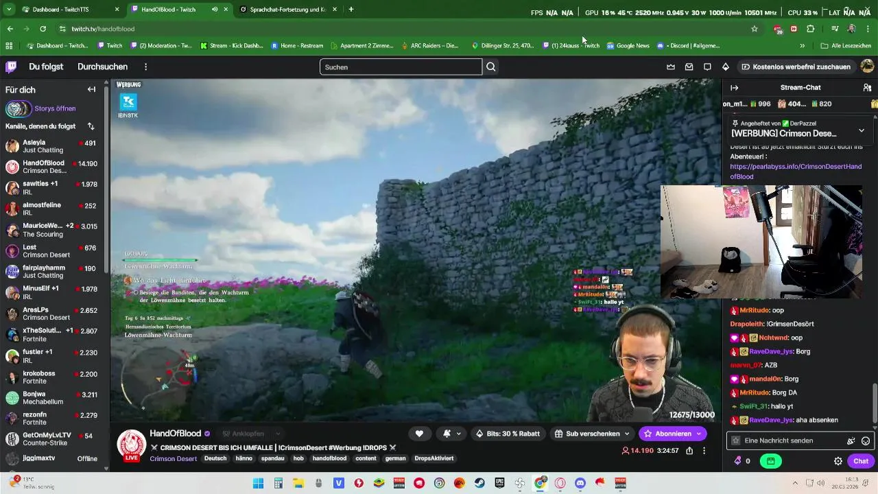Open the Bits icon below chat
Screen dimensions: 878x494
(738, 461)
